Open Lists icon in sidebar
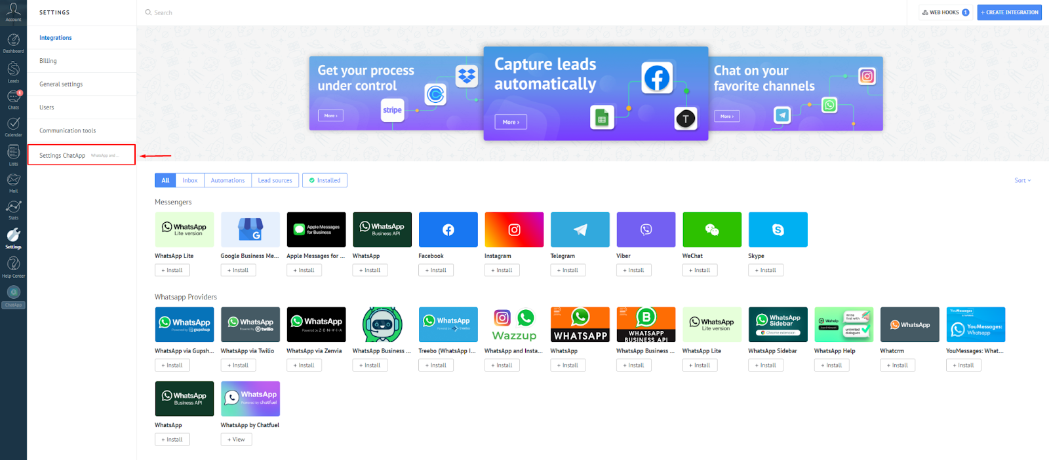Screen dimensions: 1049x460 [x=13, y=155]
